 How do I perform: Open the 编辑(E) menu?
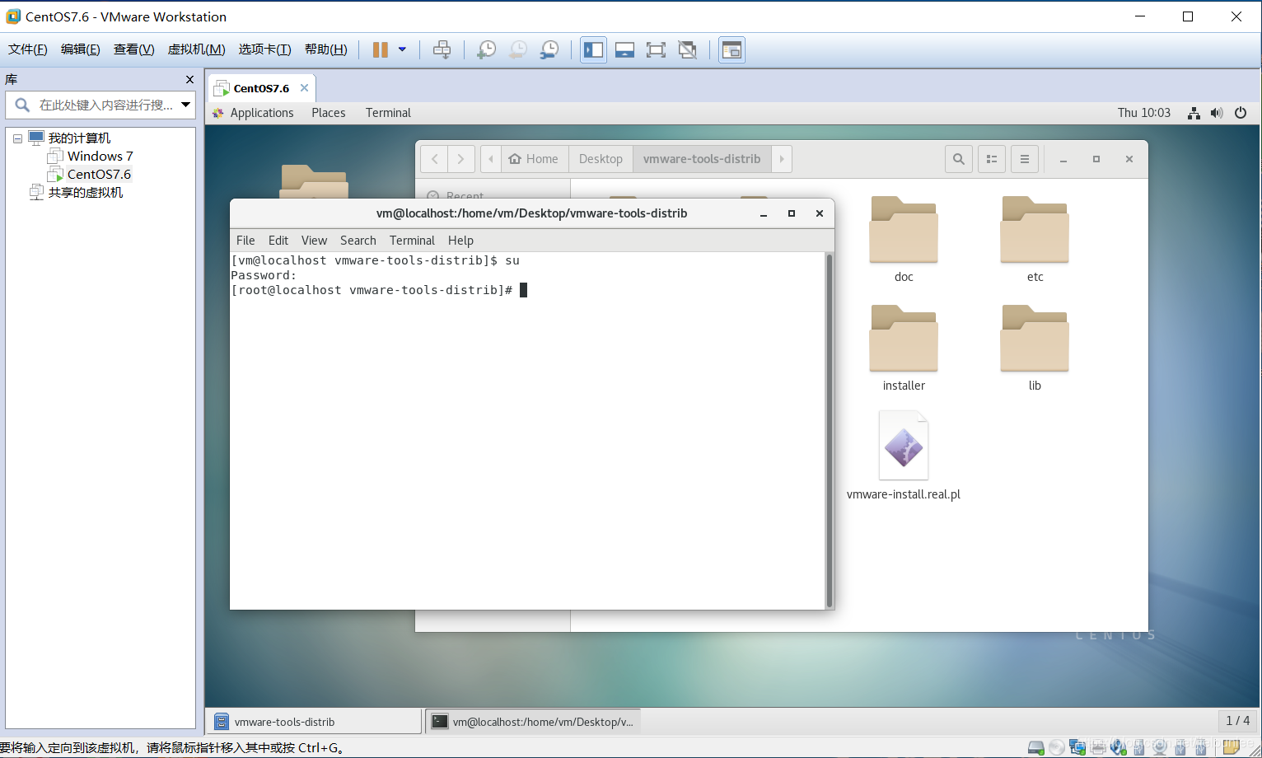pyautogui.click(x=80, y=49)
